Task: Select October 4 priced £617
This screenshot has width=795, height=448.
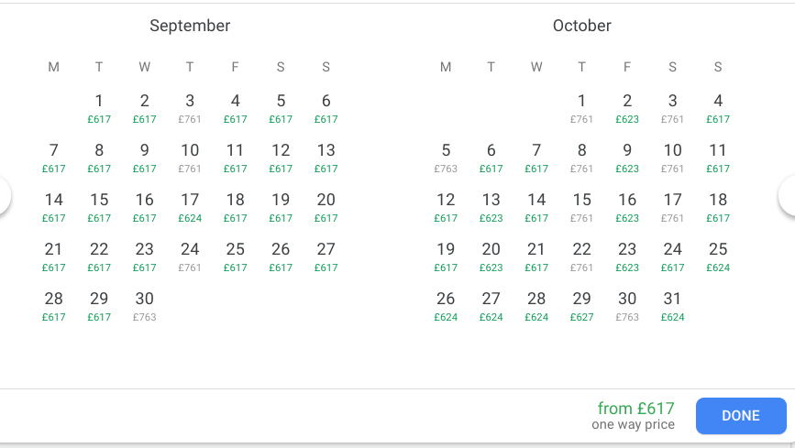Action: point(718,107)
